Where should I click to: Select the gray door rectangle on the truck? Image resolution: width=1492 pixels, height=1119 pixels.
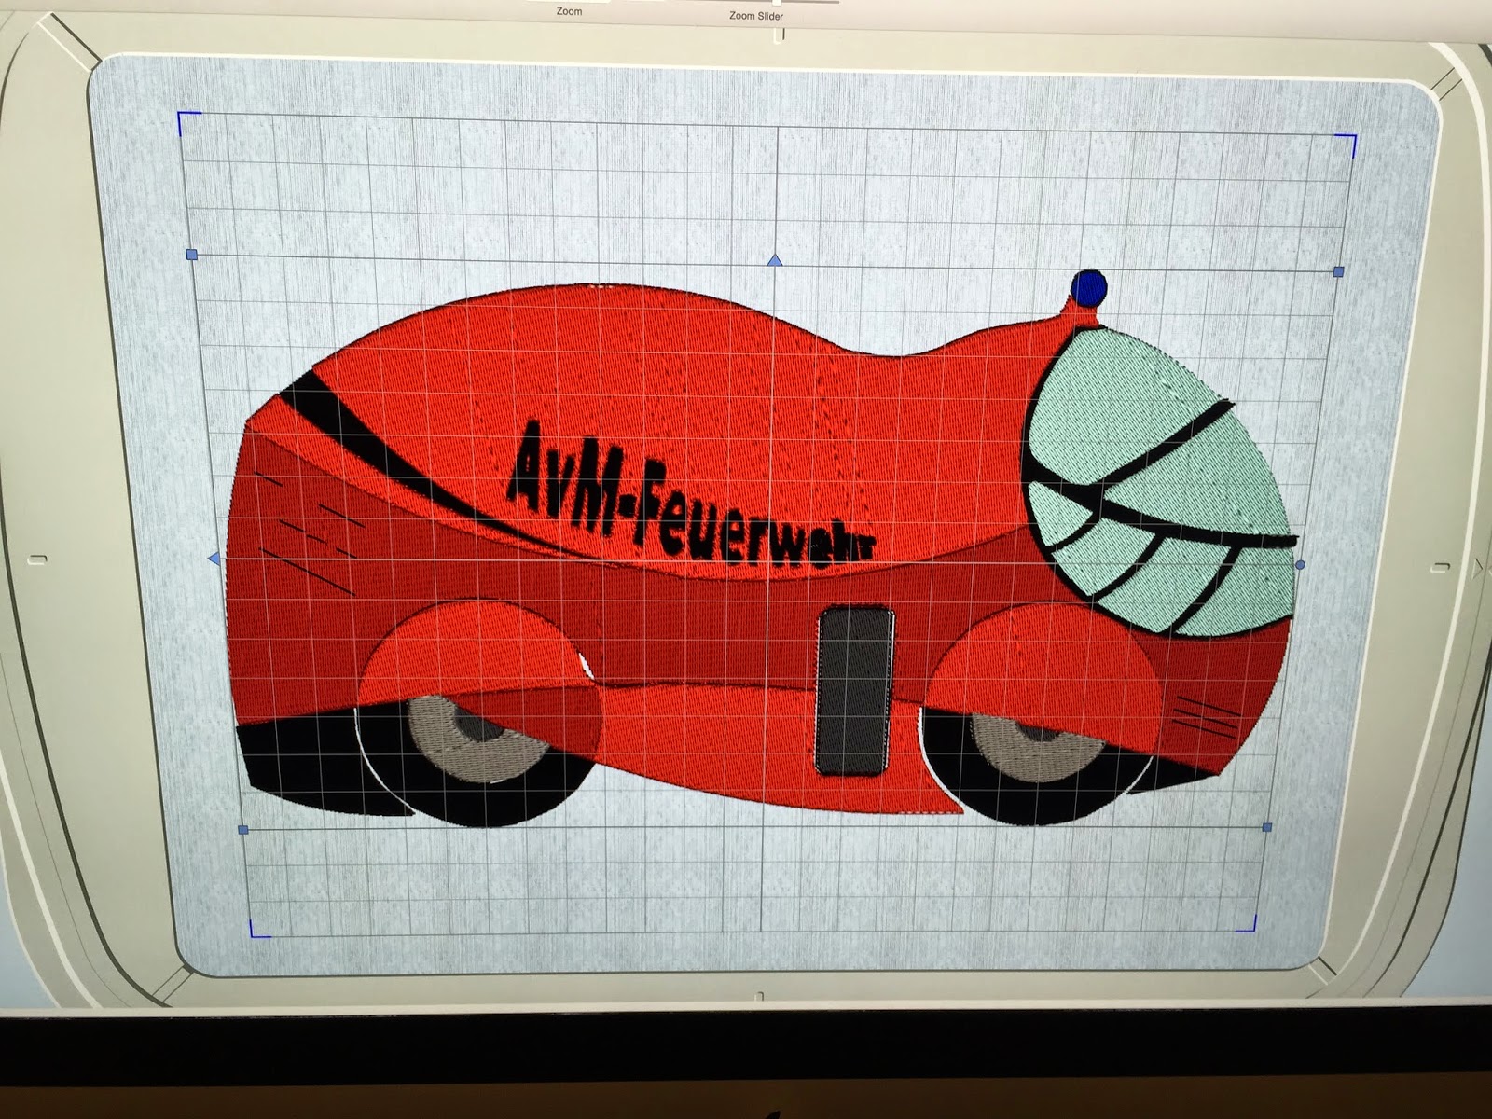click(x=855, y=691)
